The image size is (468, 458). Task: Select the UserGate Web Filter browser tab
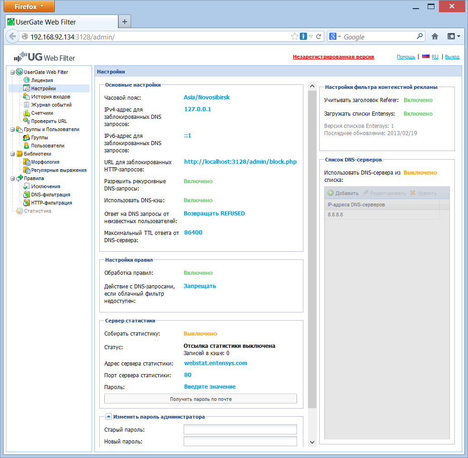pyautogui.click(x=62, y=22)
